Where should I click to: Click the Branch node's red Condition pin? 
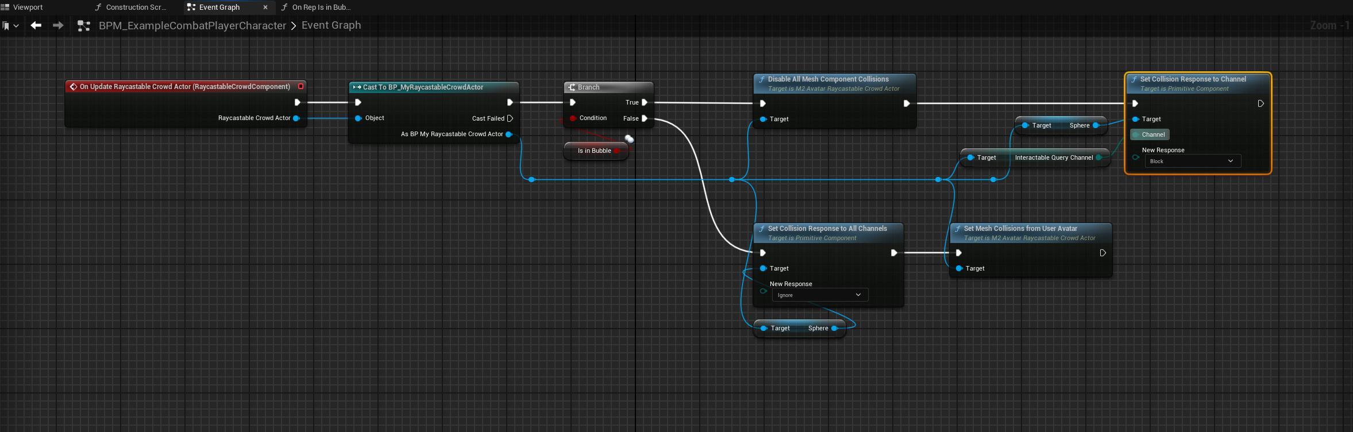[573, 118]
